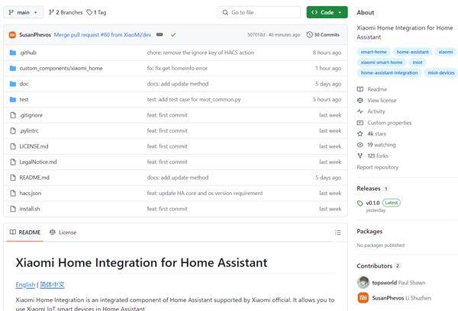Open the .gitignore file

pos(31,115)
